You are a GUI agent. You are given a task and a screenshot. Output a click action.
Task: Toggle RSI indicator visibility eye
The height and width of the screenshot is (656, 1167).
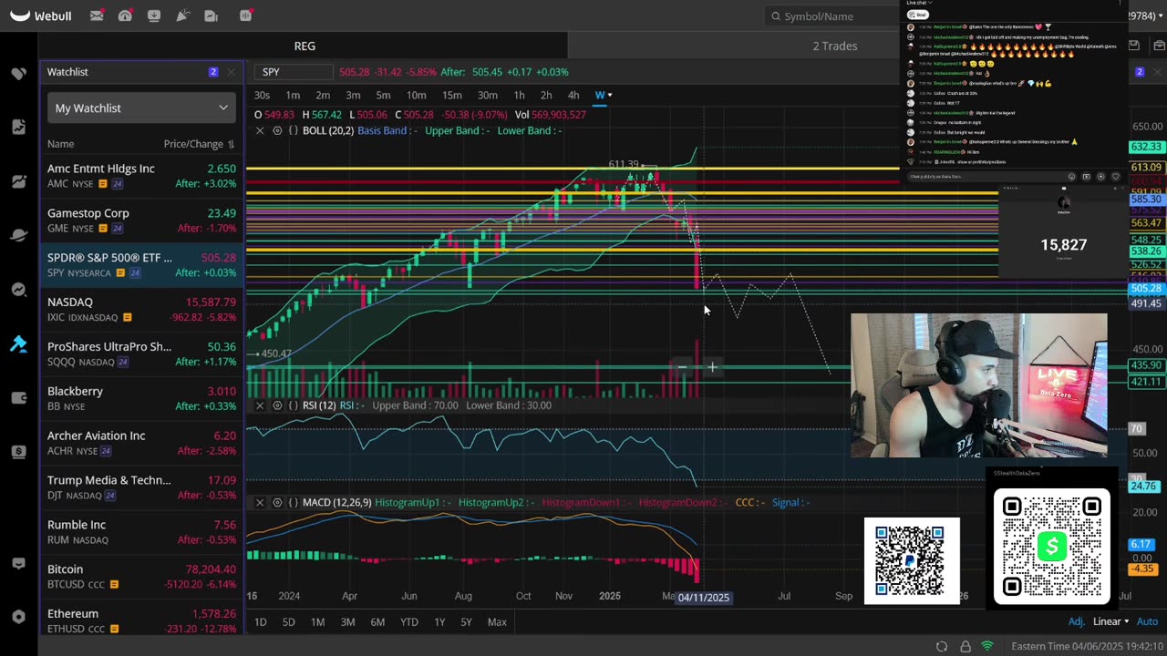(x=277, y=405)
